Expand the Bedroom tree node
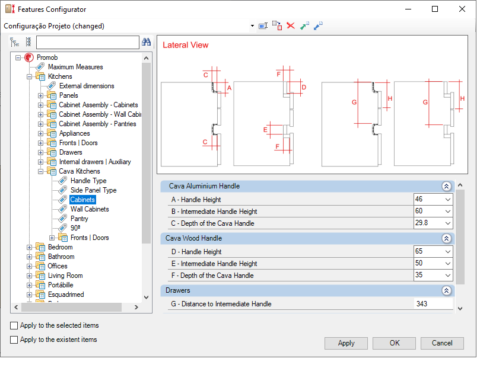The width and height of the screenshot is (480, 365). pos(30,248)
